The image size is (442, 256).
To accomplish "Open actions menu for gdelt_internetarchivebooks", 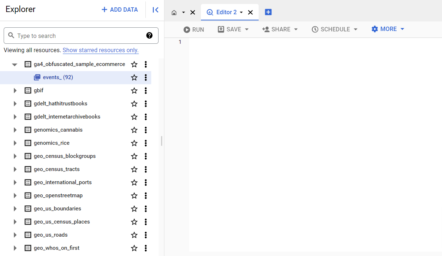I will click(x=145, y=117).
